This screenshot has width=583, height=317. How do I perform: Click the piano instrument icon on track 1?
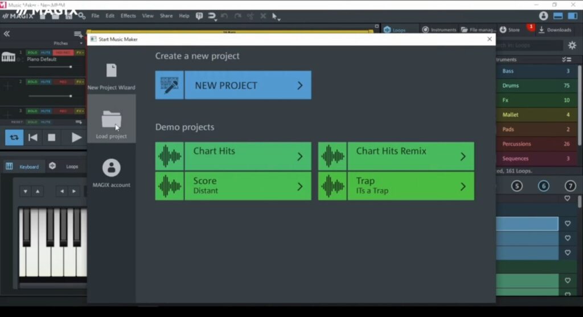click(x=8, y=57)
